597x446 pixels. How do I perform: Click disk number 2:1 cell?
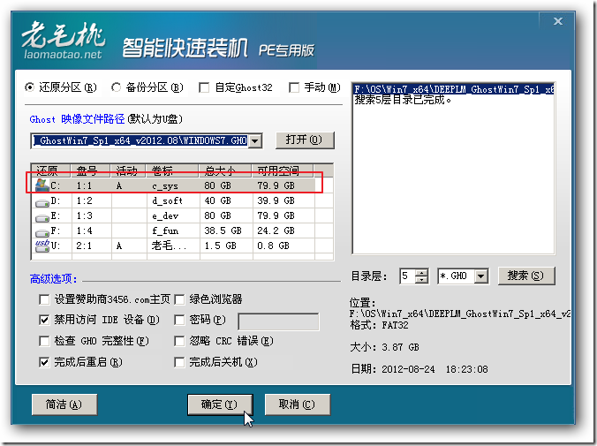click(x=84, y=246)
